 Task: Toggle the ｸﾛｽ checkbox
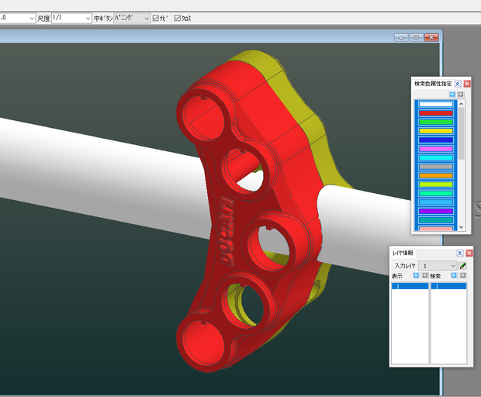tap(178, 18)
